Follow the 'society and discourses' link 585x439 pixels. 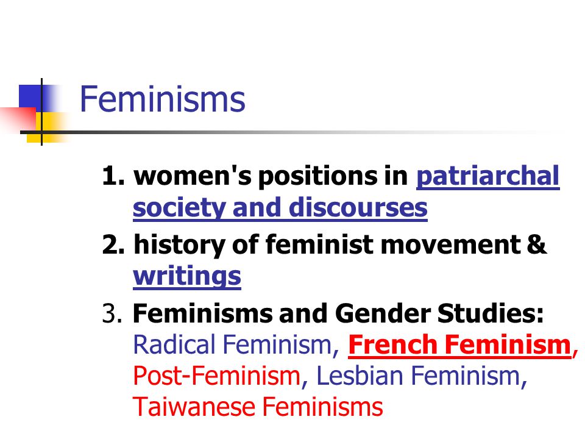280,208
